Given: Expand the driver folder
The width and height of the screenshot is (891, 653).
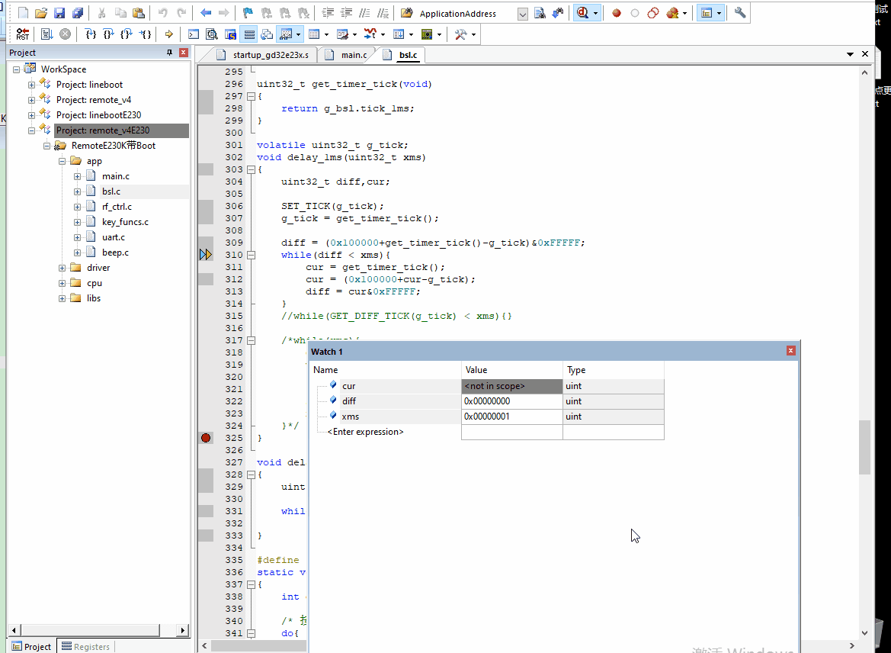Looking at the screenshot, I should tap(62, 267).
